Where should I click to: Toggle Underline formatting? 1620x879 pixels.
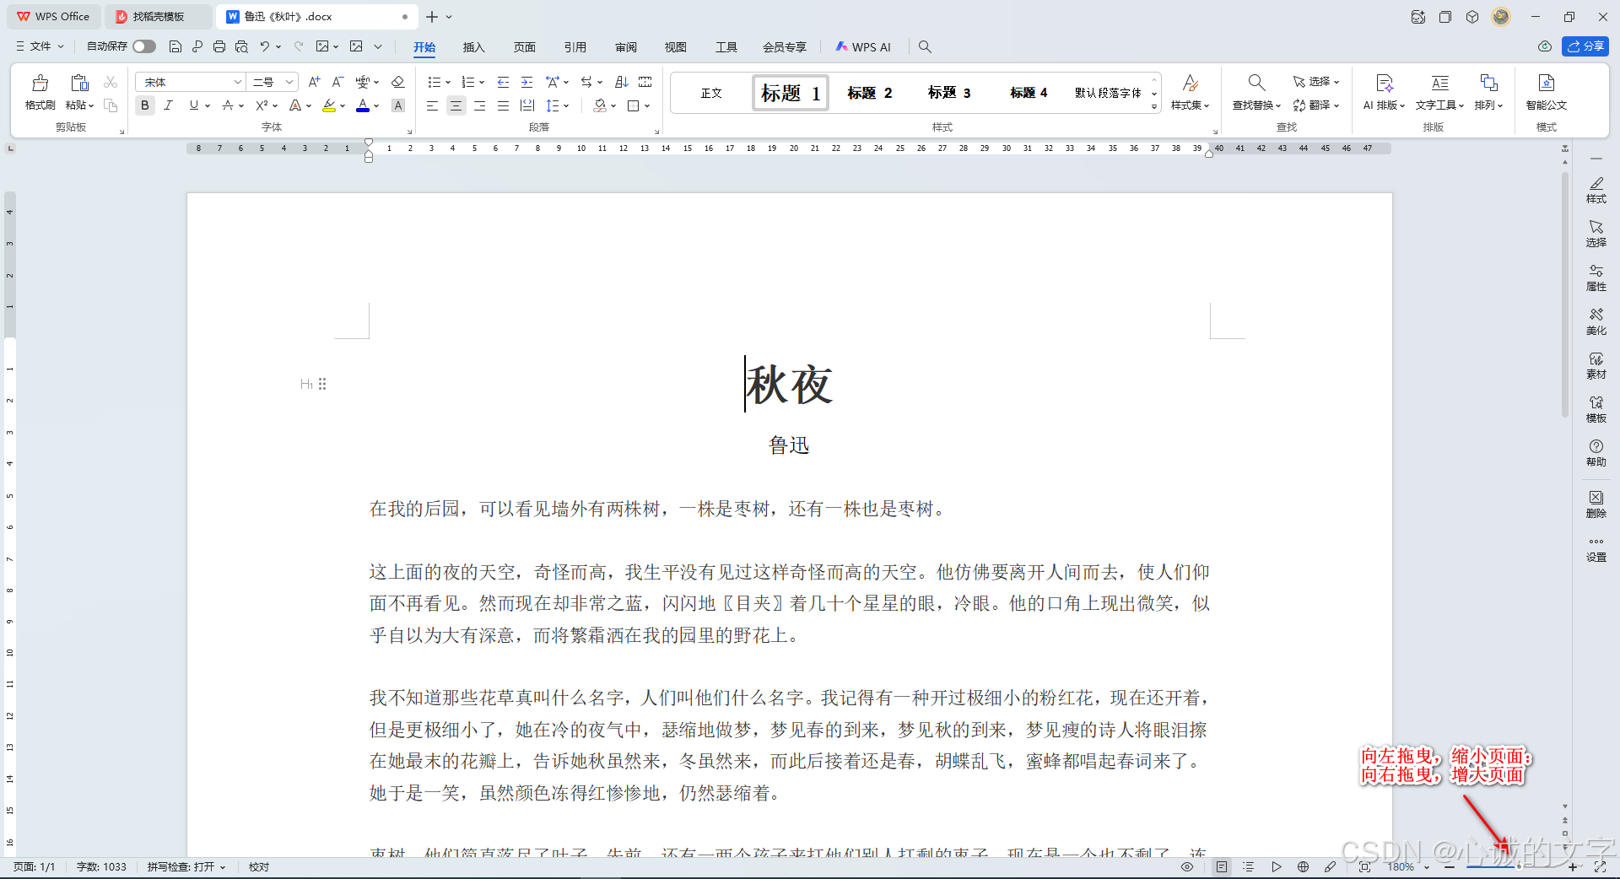[x=194, y=105]
